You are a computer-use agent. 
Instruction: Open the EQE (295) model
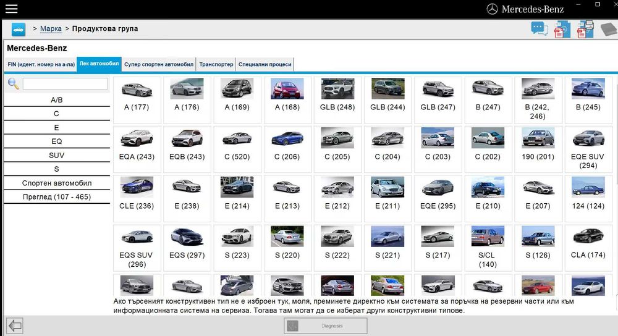(438, 198)
